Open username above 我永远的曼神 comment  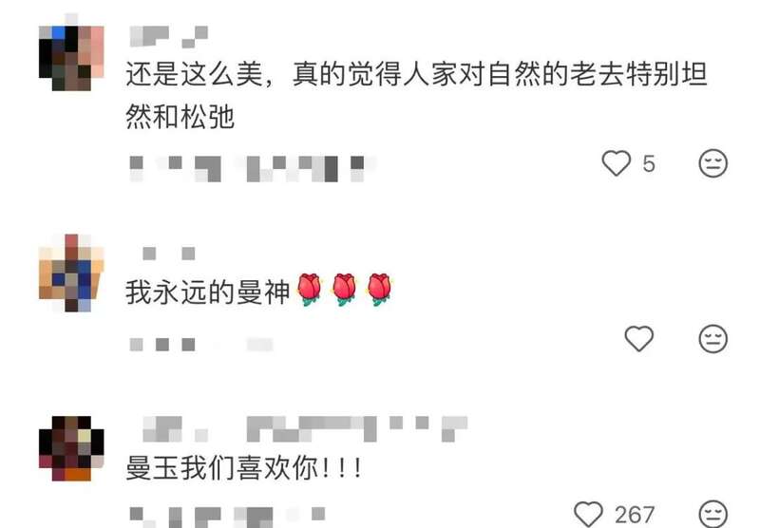(169, 254)
